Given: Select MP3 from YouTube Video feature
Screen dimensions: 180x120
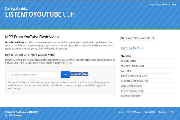Looking at the screenshot, I should point(132,66).
